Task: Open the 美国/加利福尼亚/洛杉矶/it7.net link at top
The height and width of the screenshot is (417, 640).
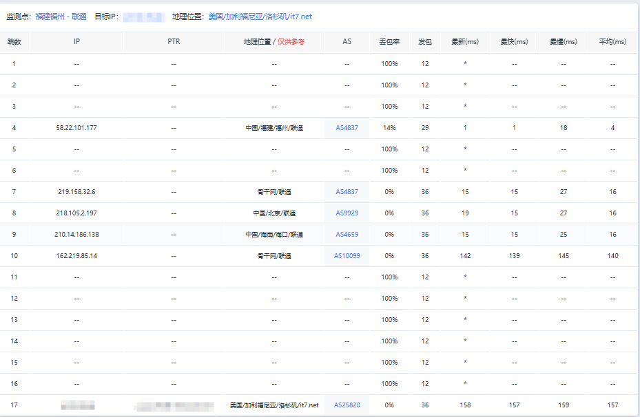Action: pos(260,16)
